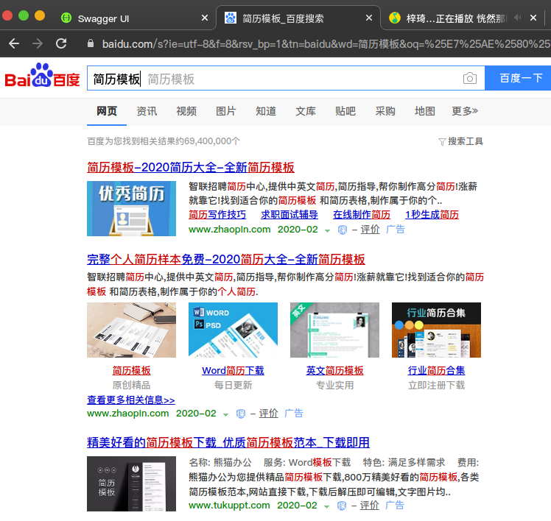This screenshot has width=551, height=521.
Task: Expand dropdown arrow after first zhaopin.com date
Action: point(328,230)
